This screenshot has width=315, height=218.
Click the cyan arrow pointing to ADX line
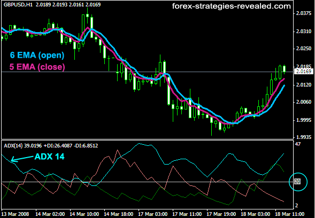coord(22,158)
